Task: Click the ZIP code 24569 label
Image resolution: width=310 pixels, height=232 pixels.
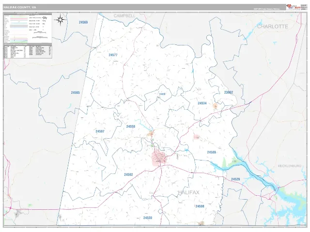Action: [83, 22]
